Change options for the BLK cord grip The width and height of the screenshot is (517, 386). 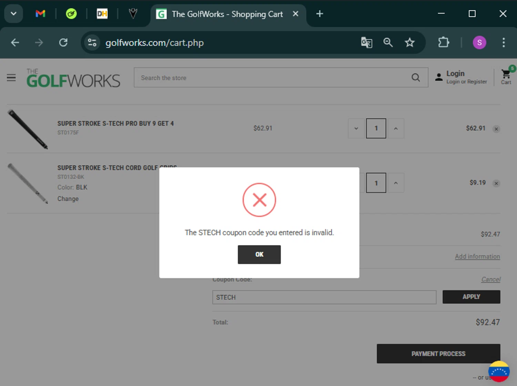click(68, 199)
